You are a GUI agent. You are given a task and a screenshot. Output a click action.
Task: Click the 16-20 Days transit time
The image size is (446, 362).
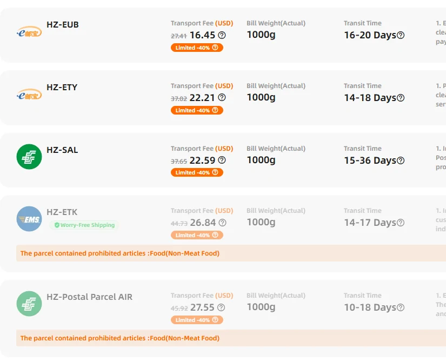[370, 35]
